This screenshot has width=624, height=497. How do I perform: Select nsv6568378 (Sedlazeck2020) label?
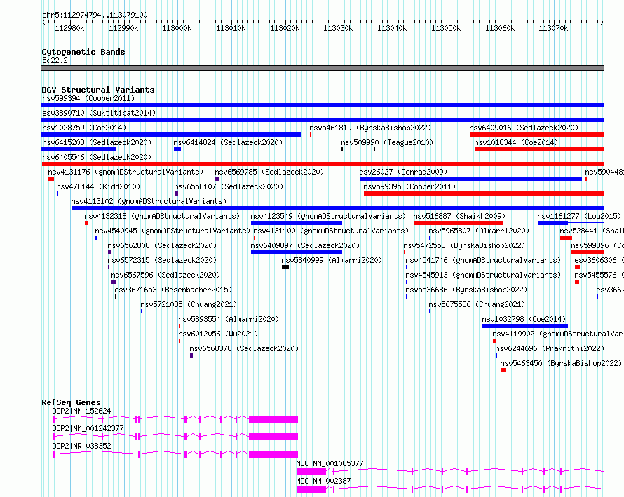click(x=244, y=348)
